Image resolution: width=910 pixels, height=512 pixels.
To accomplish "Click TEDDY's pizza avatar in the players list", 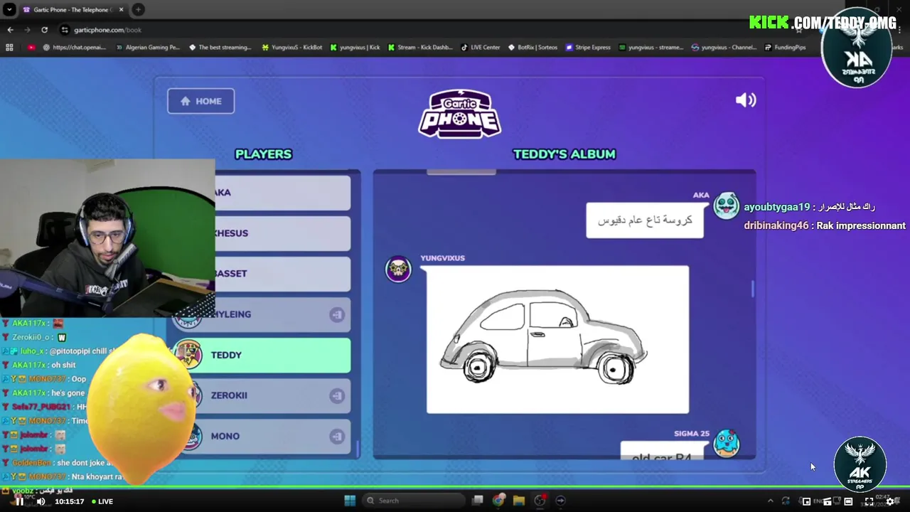I will pos(188,355).
